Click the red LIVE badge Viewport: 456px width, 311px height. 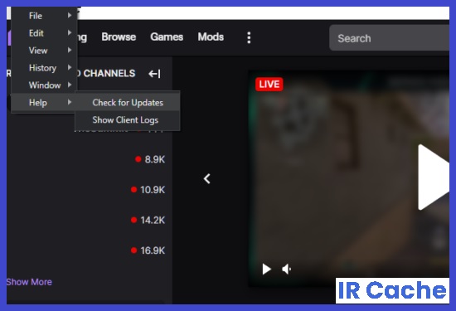pos(269,85)
